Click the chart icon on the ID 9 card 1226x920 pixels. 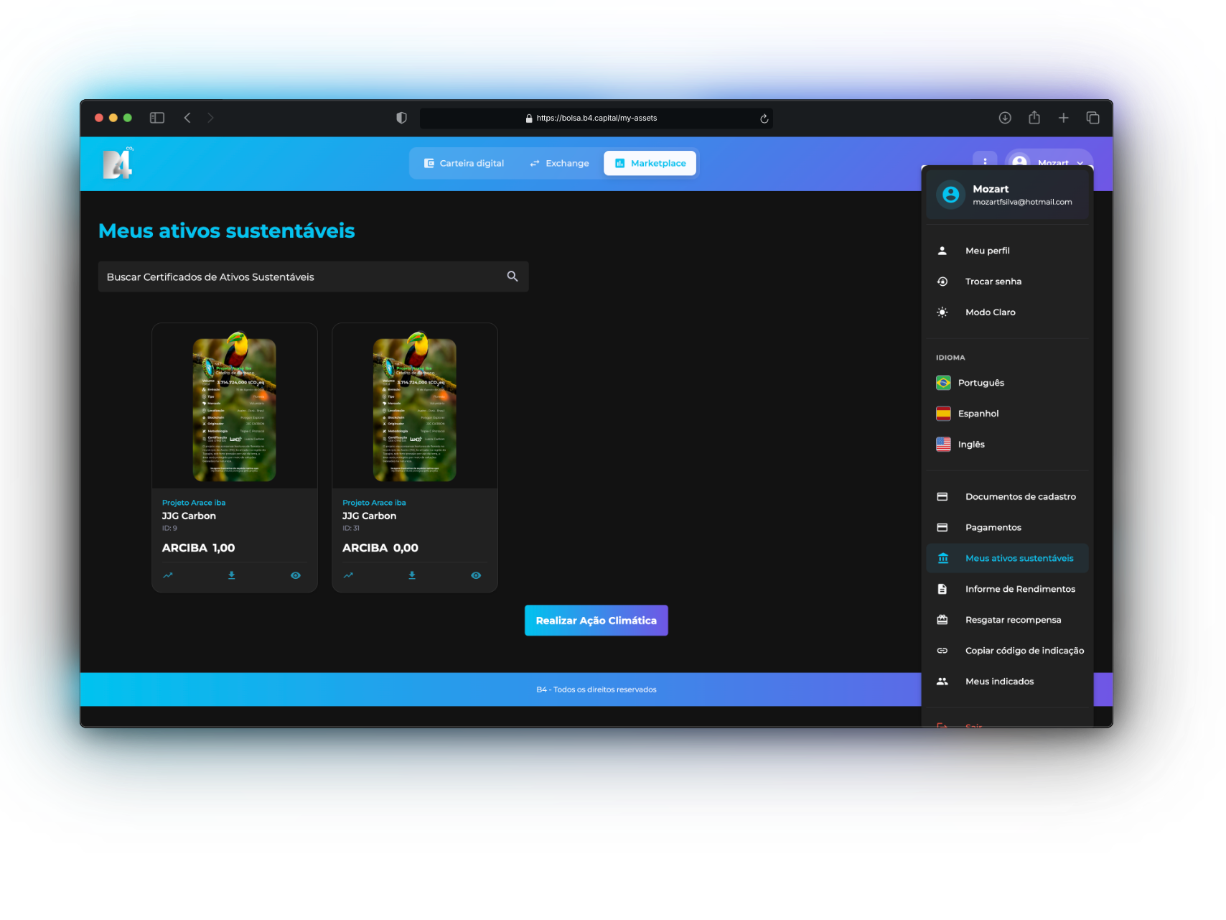click(168, 575)
